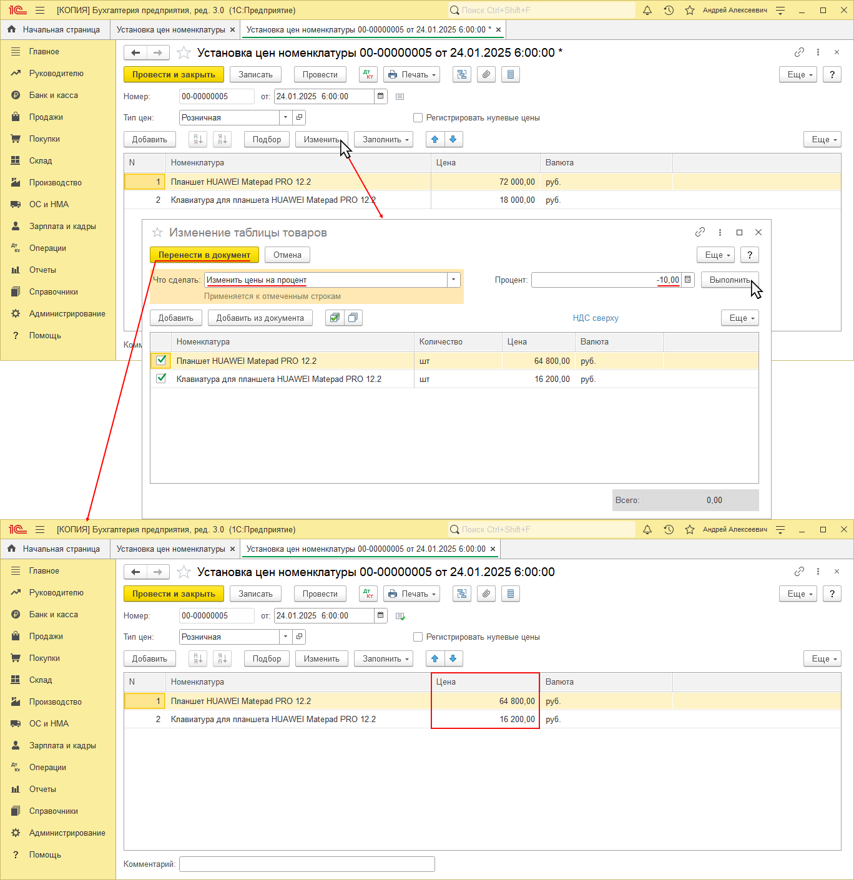Show history clock icon in top window title bar

pyautogui.click(x=669, y=10)
